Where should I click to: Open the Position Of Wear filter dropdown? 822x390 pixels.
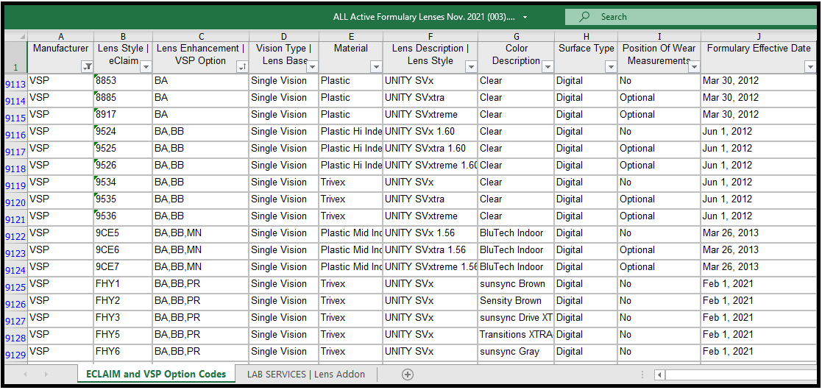[694, 66]
